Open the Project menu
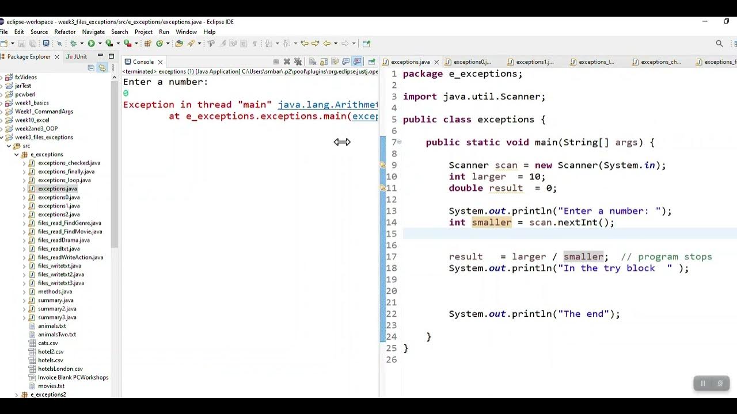737x414 pixels. (x=143, y=32)
